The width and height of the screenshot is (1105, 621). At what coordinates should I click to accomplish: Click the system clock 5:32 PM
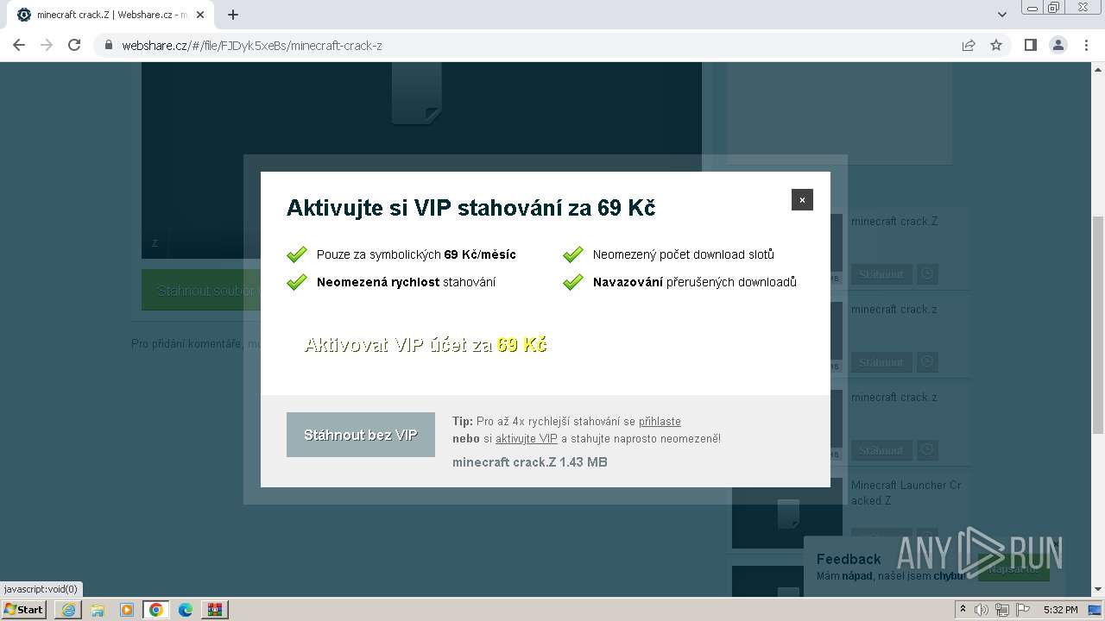click(x=1060, y=610)
